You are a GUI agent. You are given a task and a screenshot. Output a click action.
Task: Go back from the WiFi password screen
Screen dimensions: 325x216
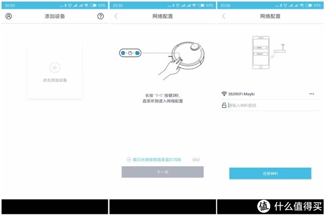point(224,16)
